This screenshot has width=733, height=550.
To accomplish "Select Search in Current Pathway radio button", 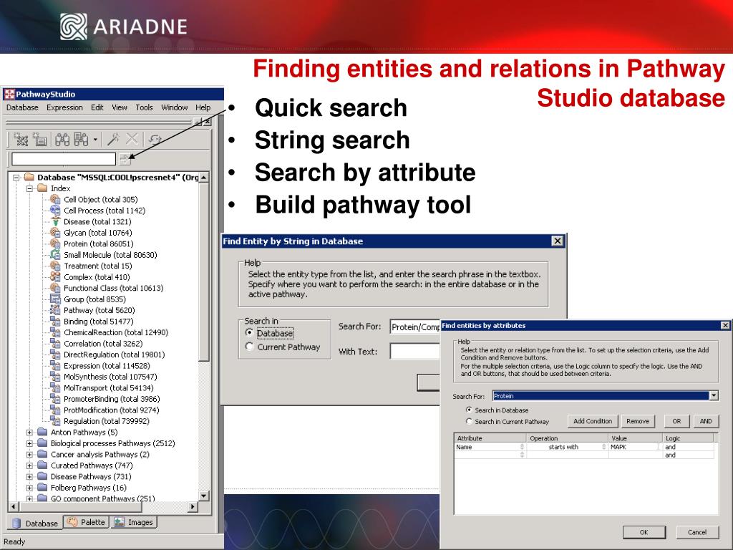I will [x=469, y=421].
